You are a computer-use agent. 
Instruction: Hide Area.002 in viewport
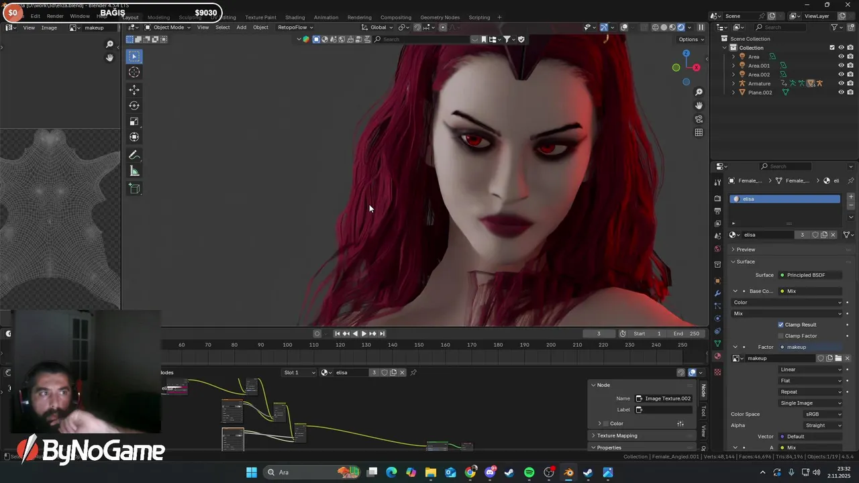[x=841, y=74]
